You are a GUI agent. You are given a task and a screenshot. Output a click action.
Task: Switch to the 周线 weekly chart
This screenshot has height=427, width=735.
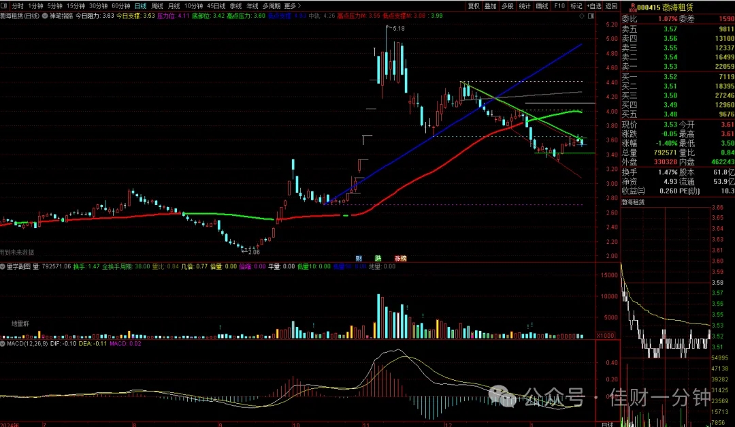click(x=157, y=6)
